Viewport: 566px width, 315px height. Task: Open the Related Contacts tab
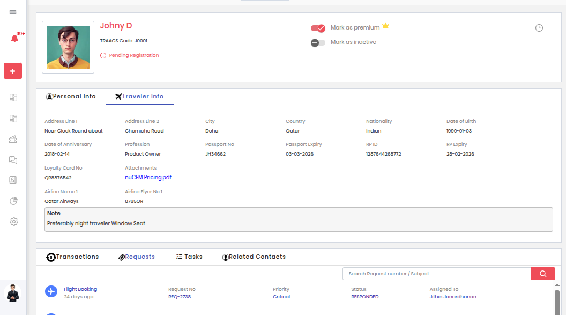point(254,257)
